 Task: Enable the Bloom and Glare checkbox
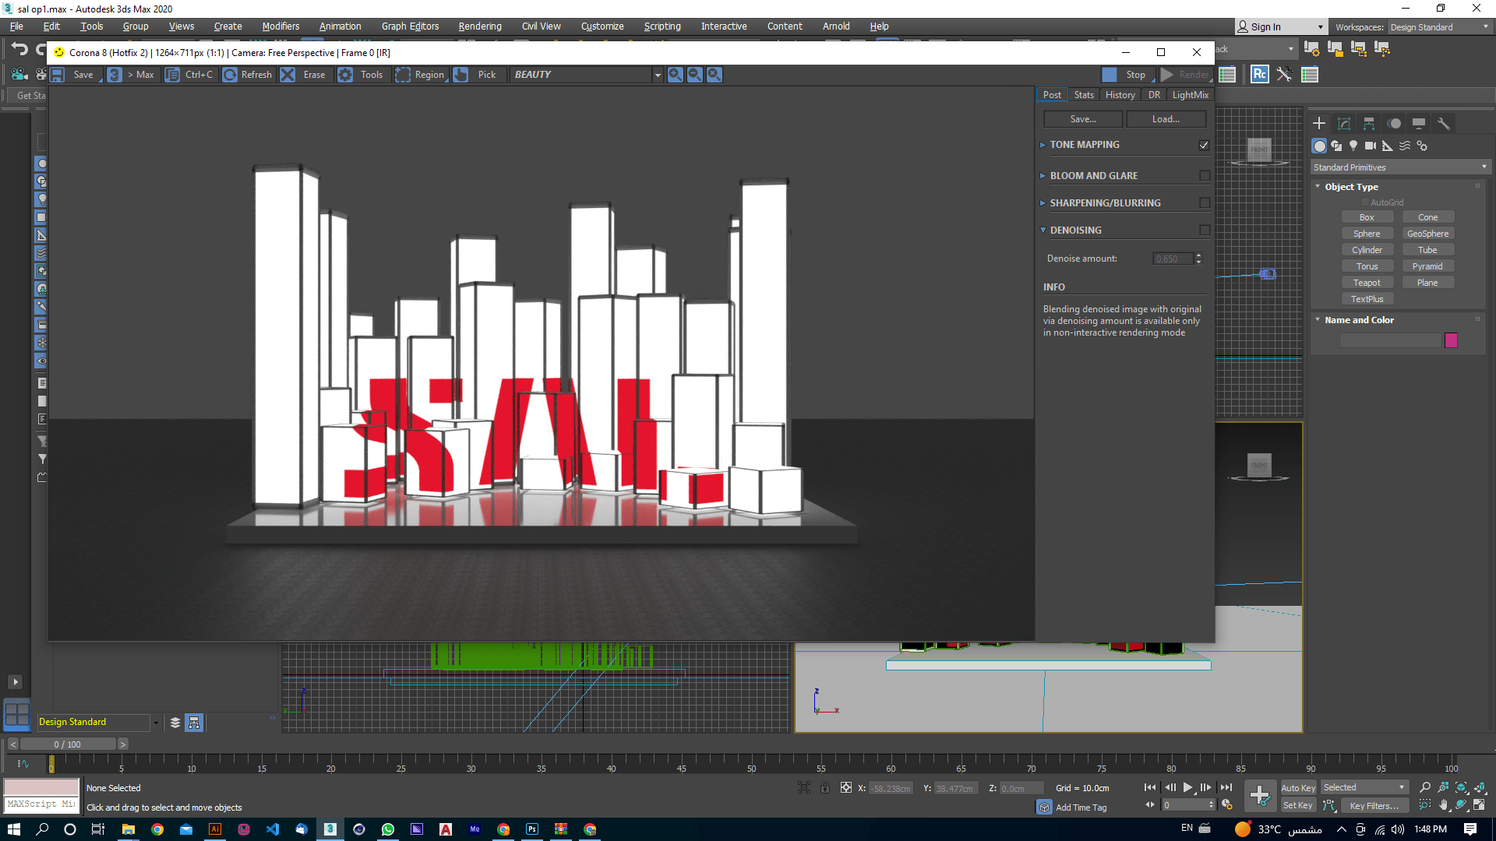tap(1205, 176)
